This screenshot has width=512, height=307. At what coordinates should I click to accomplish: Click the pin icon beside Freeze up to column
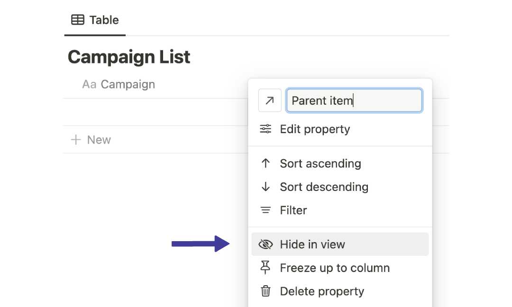266,268
